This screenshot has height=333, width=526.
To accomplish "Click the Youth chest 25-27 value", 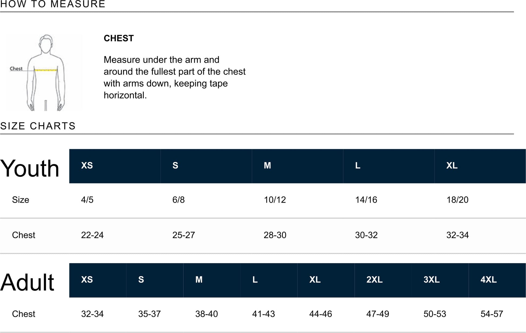I will [184, 235].
